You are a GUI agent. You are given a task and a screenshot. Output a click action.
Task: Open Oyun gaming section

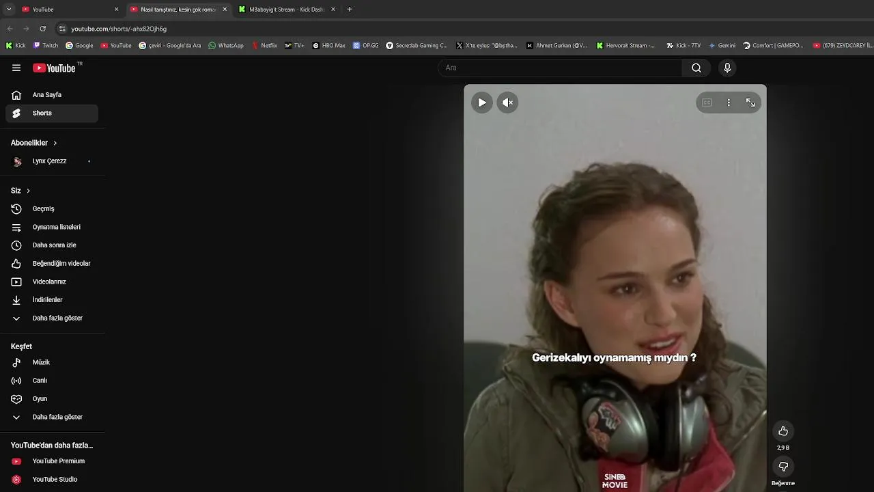52,399
